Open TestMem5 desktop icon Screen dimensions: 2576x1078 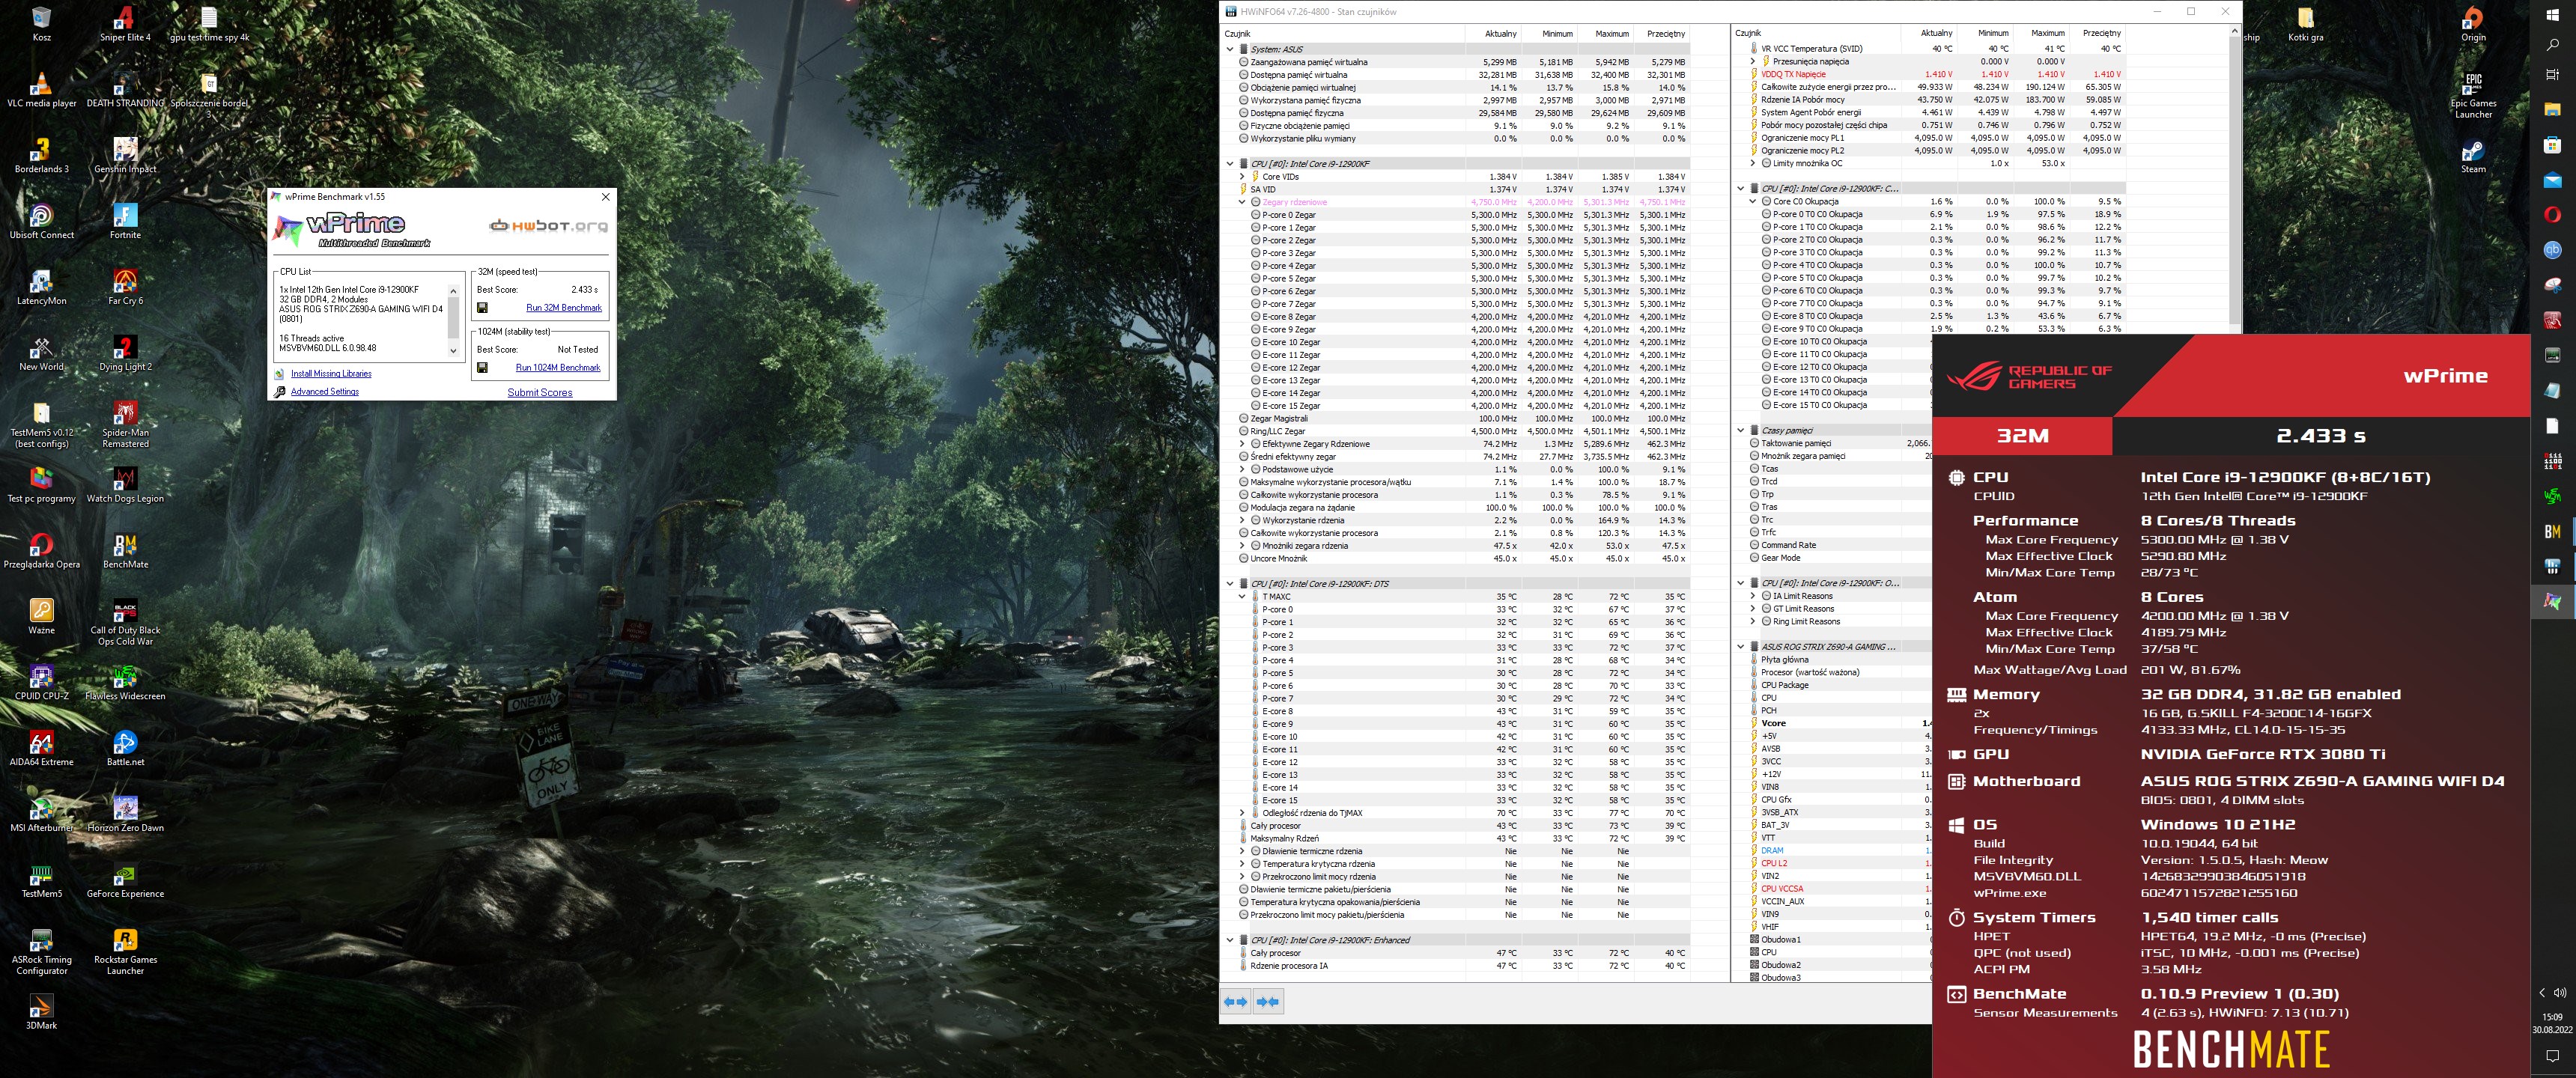(41, 881)
